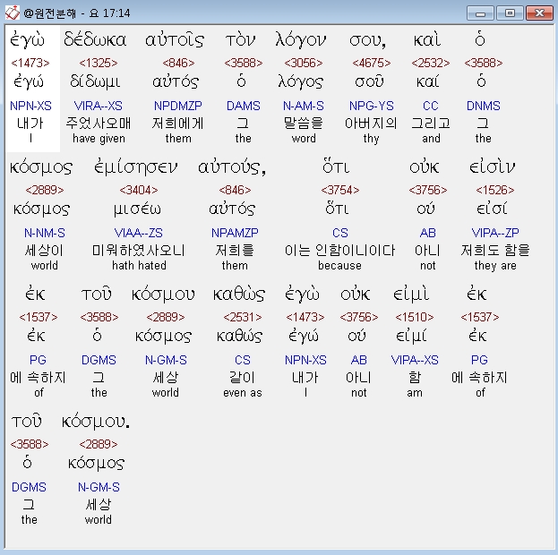Image resolution: width=558 pixels, height=555 pixels.
Task: Click the Korean gloss 말씀을
Action: (x=304, y=124)
